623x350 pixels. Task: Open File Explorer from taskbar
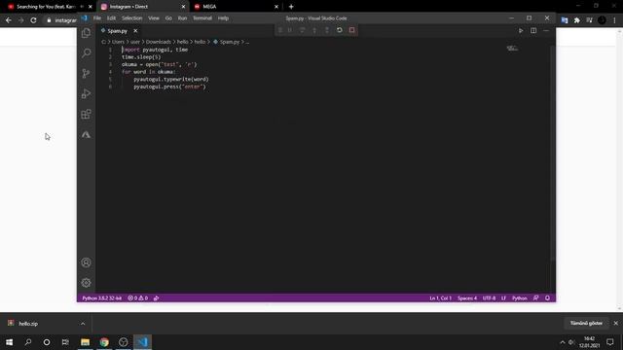click(85, 342)
